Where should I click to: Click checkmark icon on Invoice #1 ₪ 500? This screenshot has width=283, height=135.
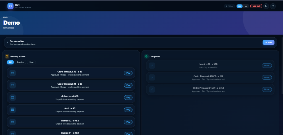point(152,65)
